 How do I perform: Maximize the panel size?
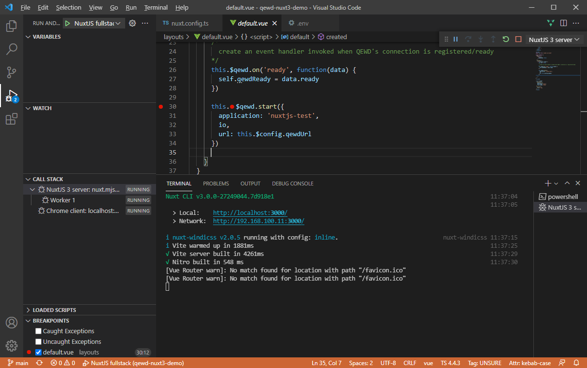pos(567,184)
